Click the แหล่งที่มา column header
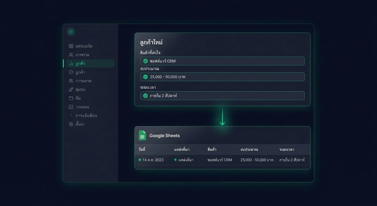The height and width of the screenshot is (206, 377). click(182, 149)
